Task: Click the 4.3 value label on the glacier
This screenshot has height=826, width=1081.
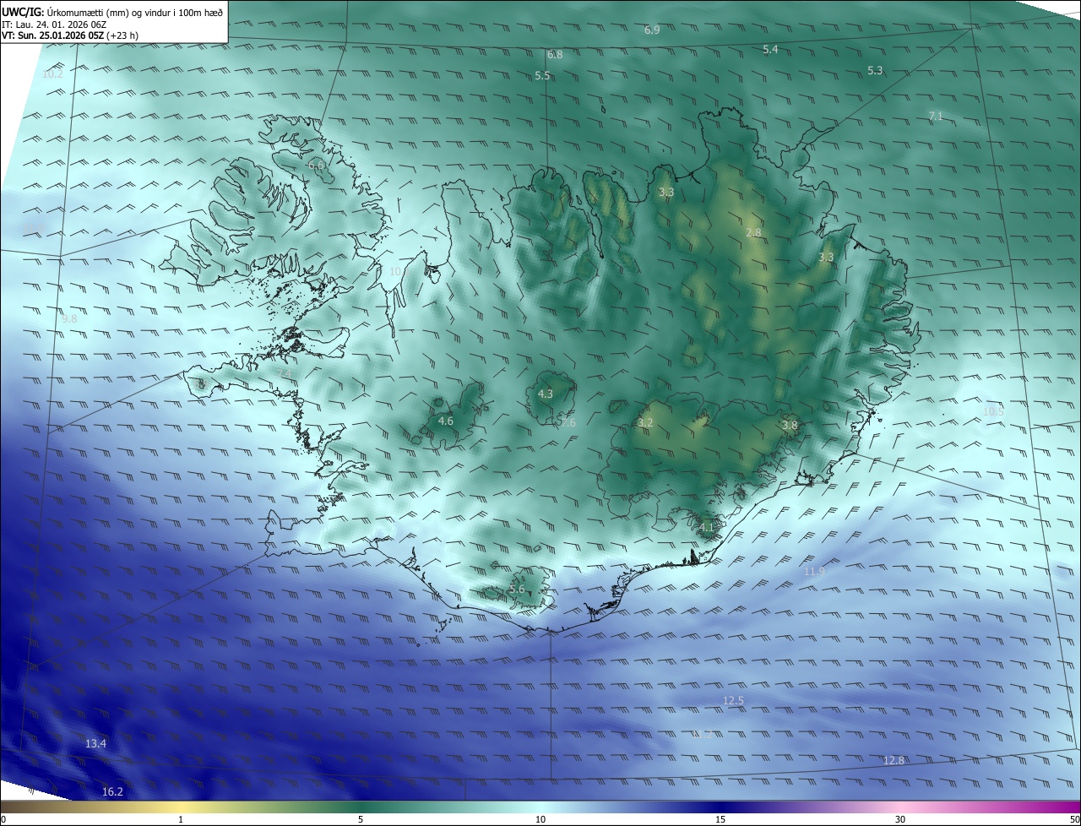Action: tap(545, 394)
